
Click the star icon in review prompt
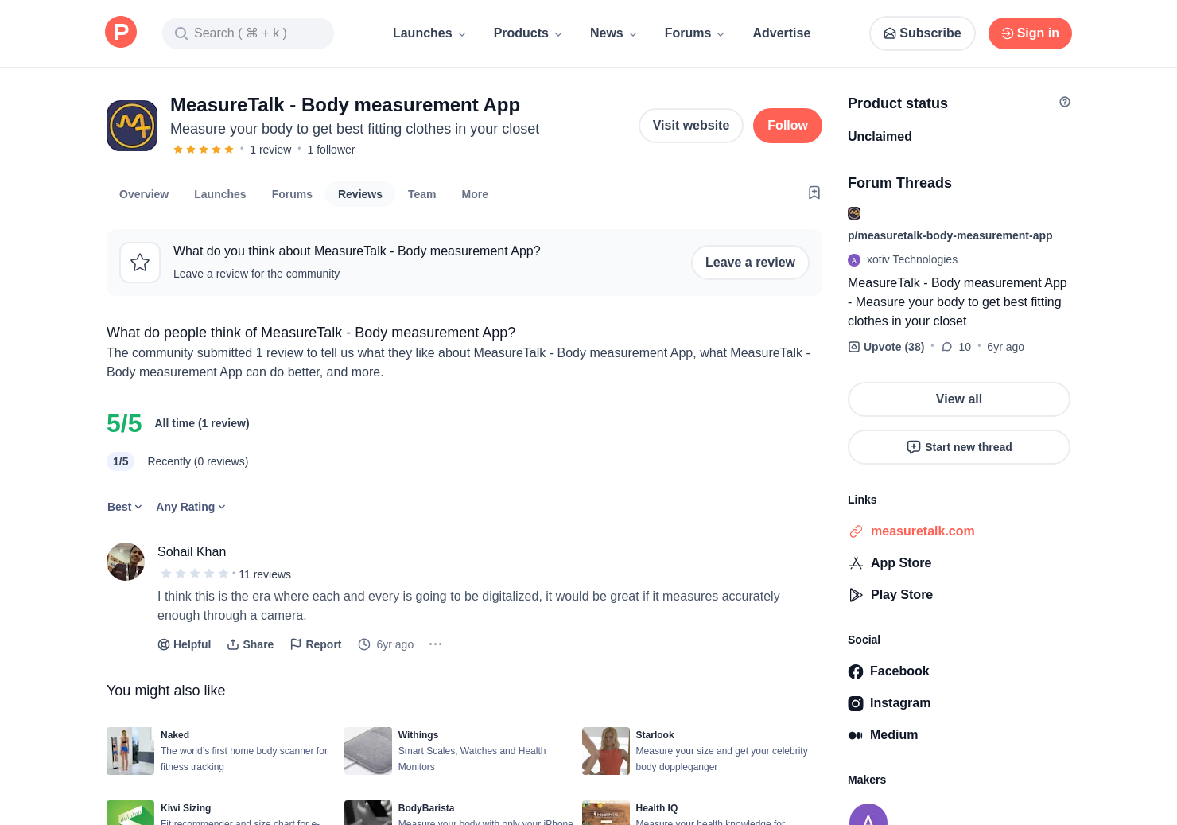coord(140,263)
